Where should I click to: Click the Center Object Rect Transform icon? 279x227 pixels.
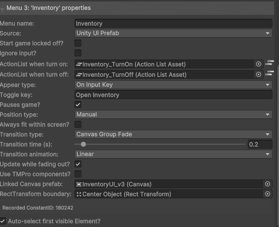click(78, 194)
